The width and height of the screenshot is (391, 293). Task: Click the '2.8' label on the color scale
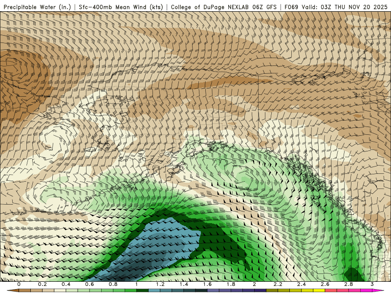click(348, 284)
